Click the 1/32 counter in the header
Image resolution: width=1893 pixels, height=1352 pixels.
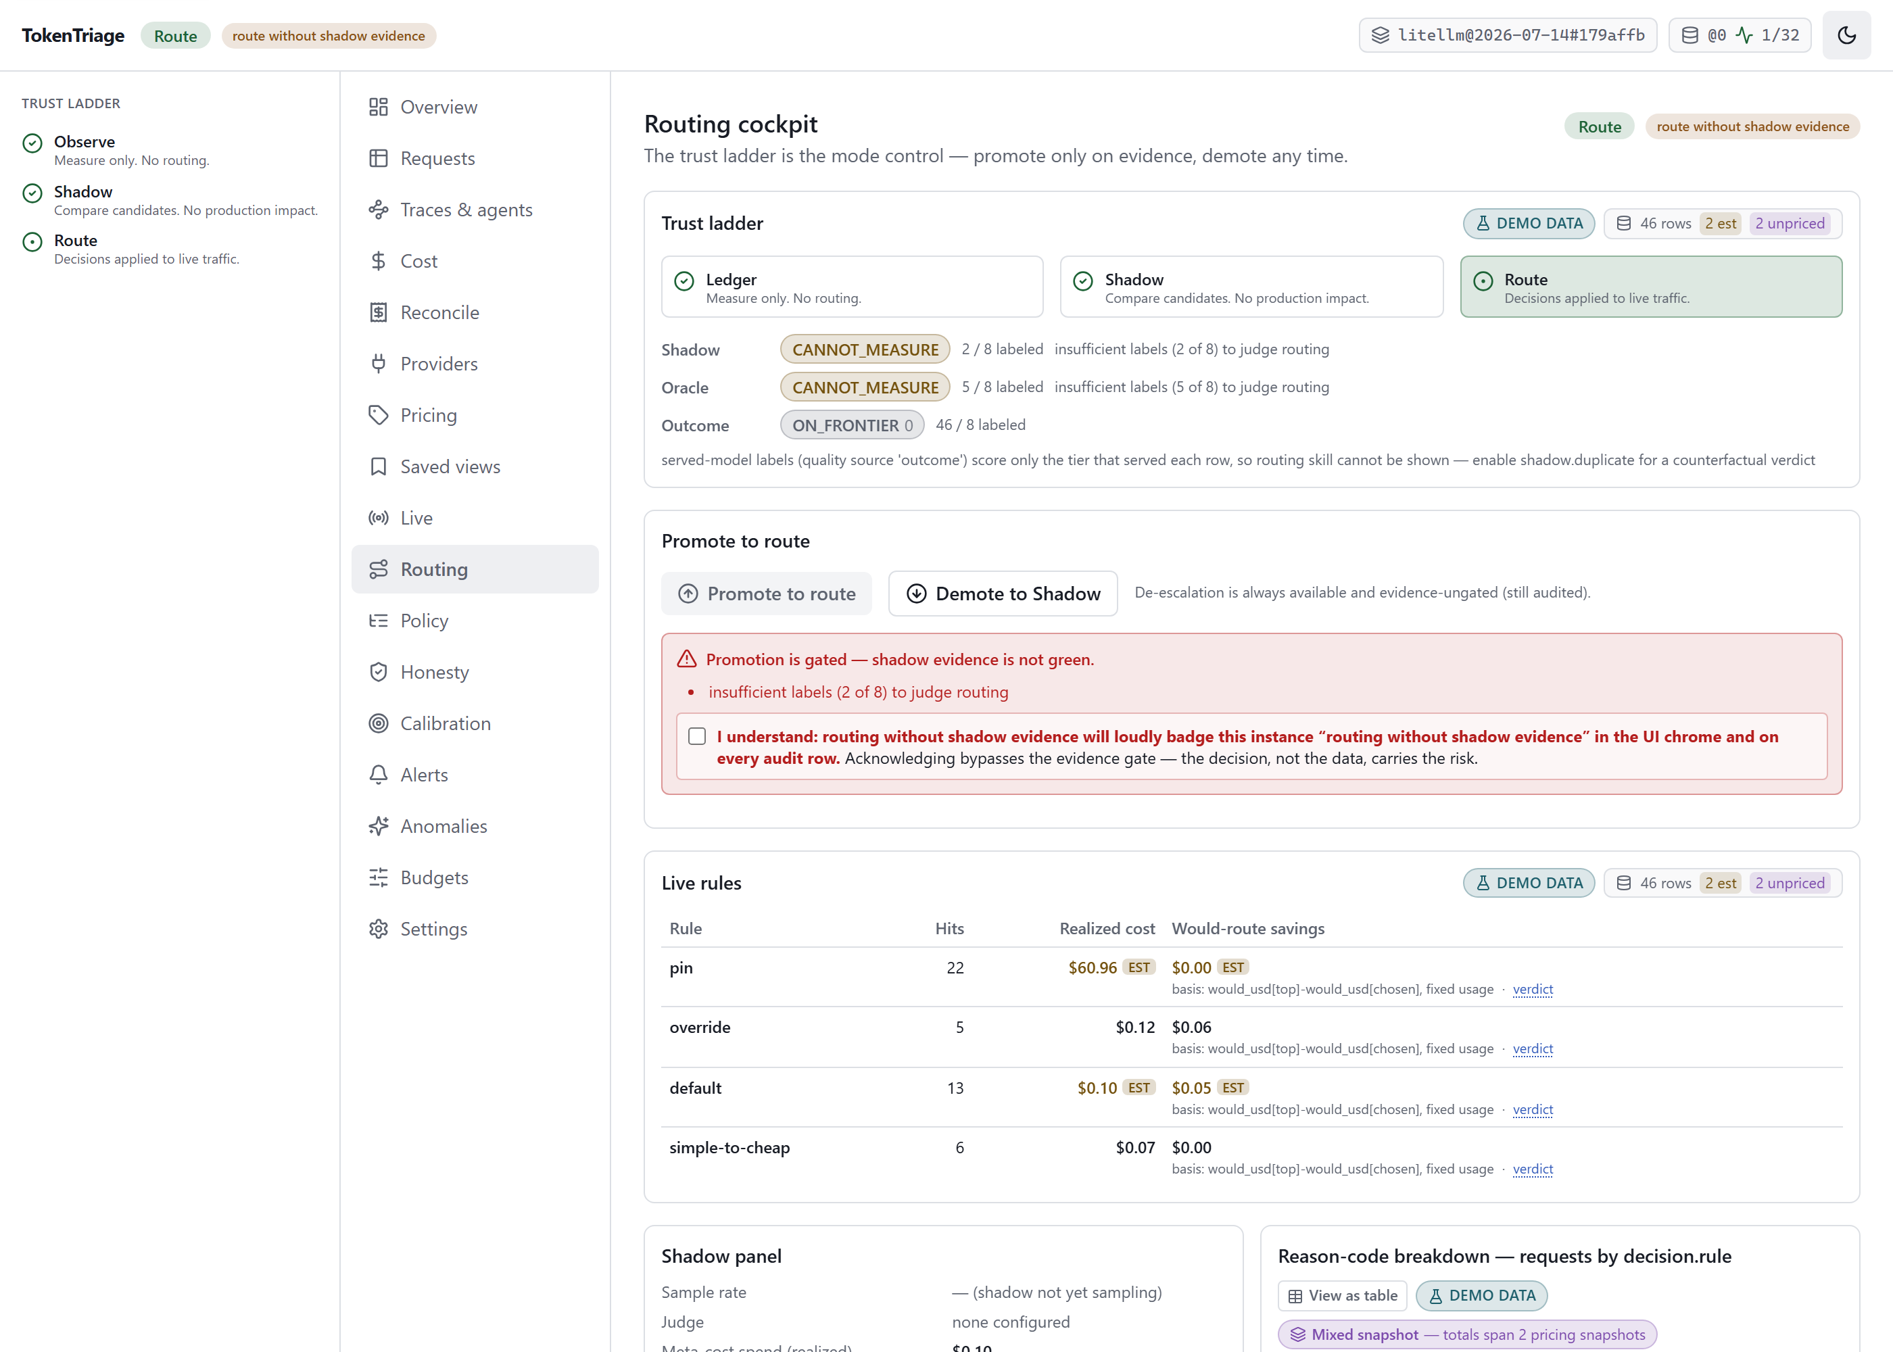[1780, 35]
